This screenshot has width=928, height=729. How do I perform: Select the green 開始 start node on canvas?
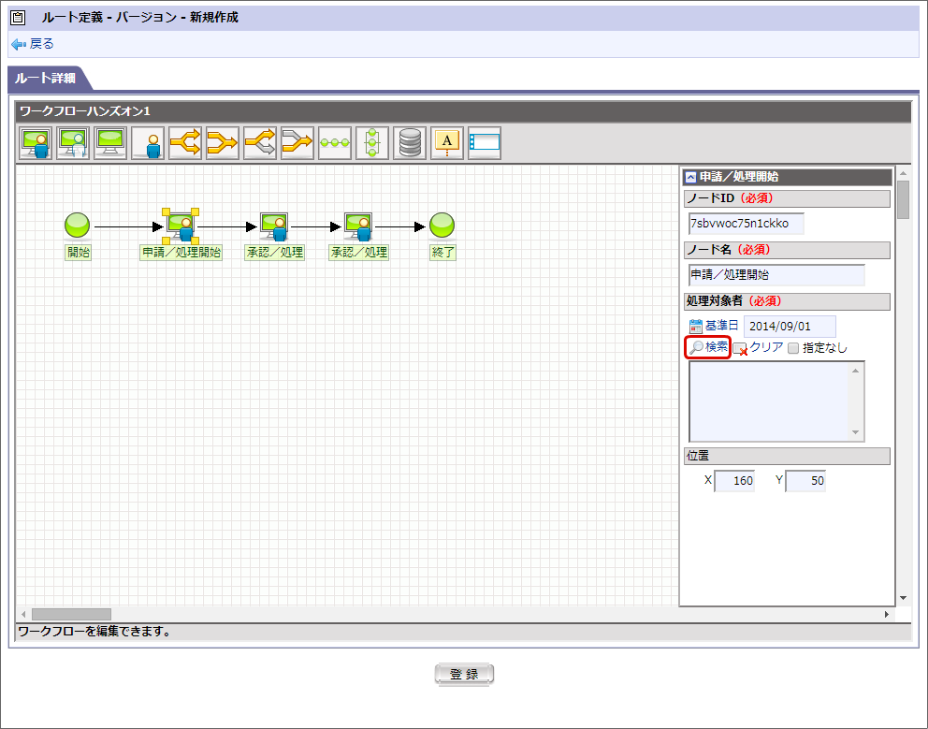point(77,226)
